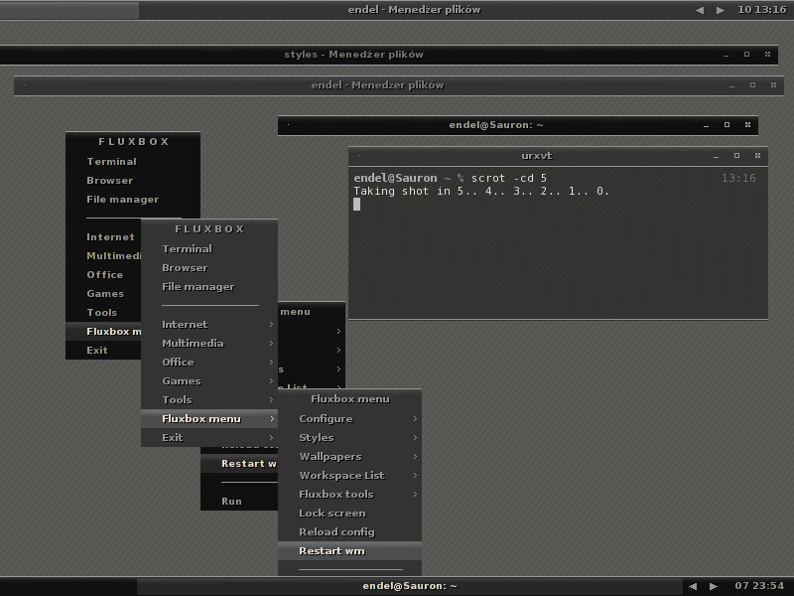This screenshot has height=596, width=794.
Task: Click previous workspace arrow in top toolbar
Action: [700, 10]
